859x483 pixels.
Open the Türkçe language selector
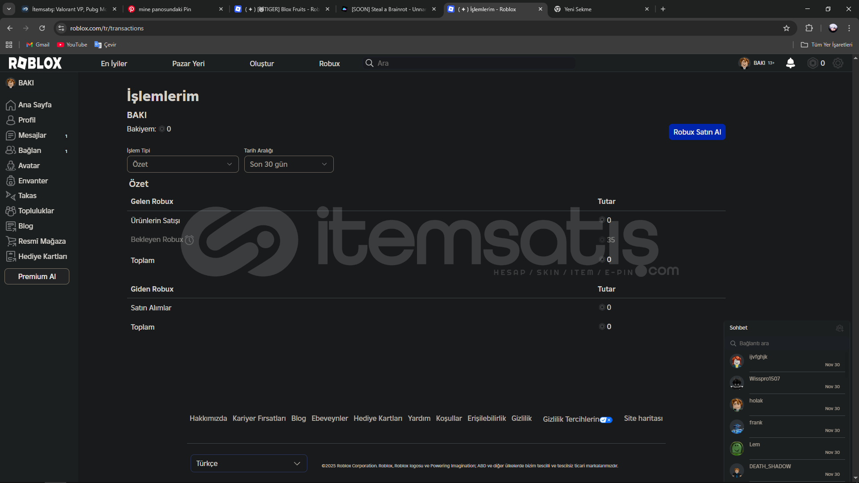(249, 463)
